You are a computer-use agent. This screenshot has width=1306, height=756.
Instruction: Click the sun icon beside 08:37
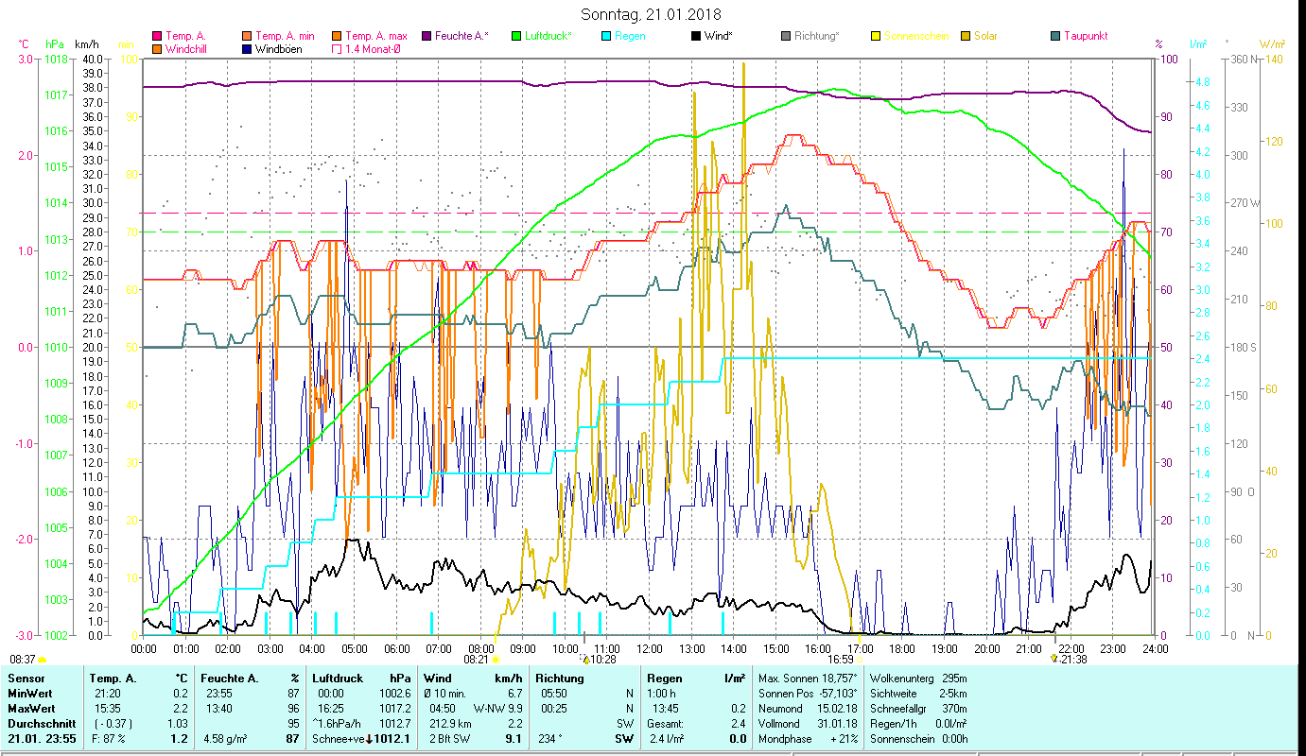tap(43, 660)
